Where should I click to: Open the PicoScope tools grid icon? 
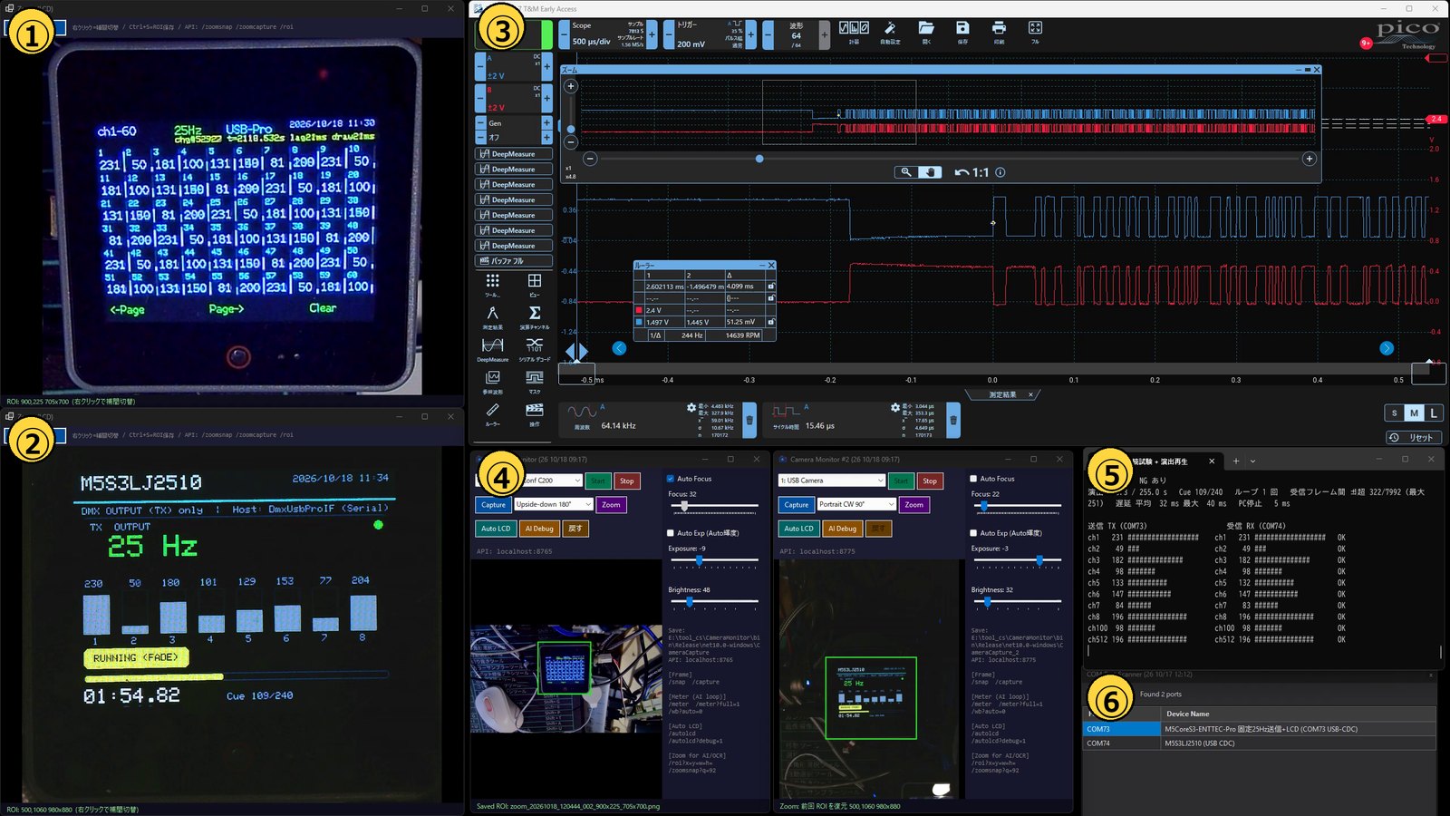click(492, 284)
